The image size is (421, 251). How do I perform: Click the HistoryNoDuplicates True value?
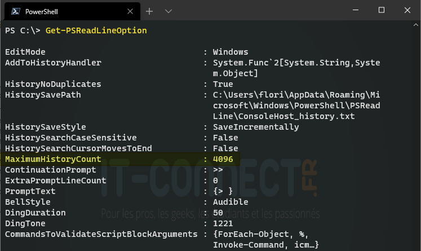[x=223, y=84]
